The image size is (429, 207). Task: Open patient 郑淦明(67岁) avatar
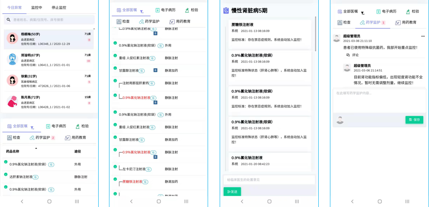pos(12,59)
